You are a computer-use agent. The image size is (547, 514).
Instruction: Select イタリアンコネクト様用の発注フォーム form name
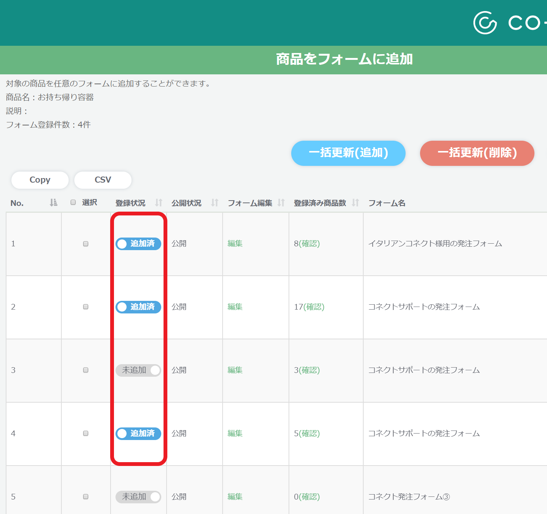(x=435, y=244)
